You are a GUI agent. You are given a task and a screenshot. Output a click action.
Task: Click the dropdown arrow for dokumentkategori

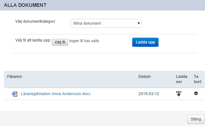click(x=139, y=23)
